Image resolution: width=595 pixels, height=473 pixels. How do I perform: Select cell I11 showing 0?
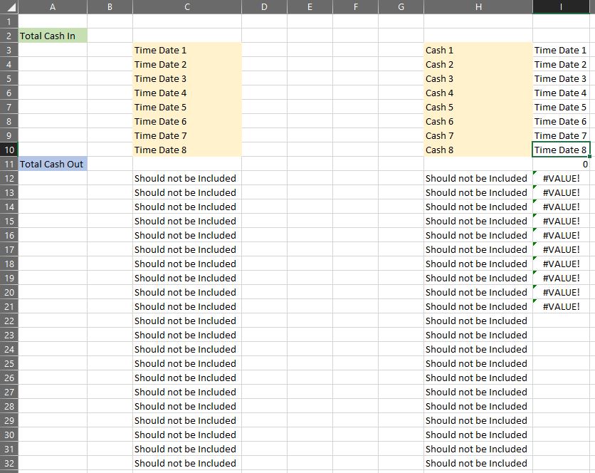click(x=561, y=164)
